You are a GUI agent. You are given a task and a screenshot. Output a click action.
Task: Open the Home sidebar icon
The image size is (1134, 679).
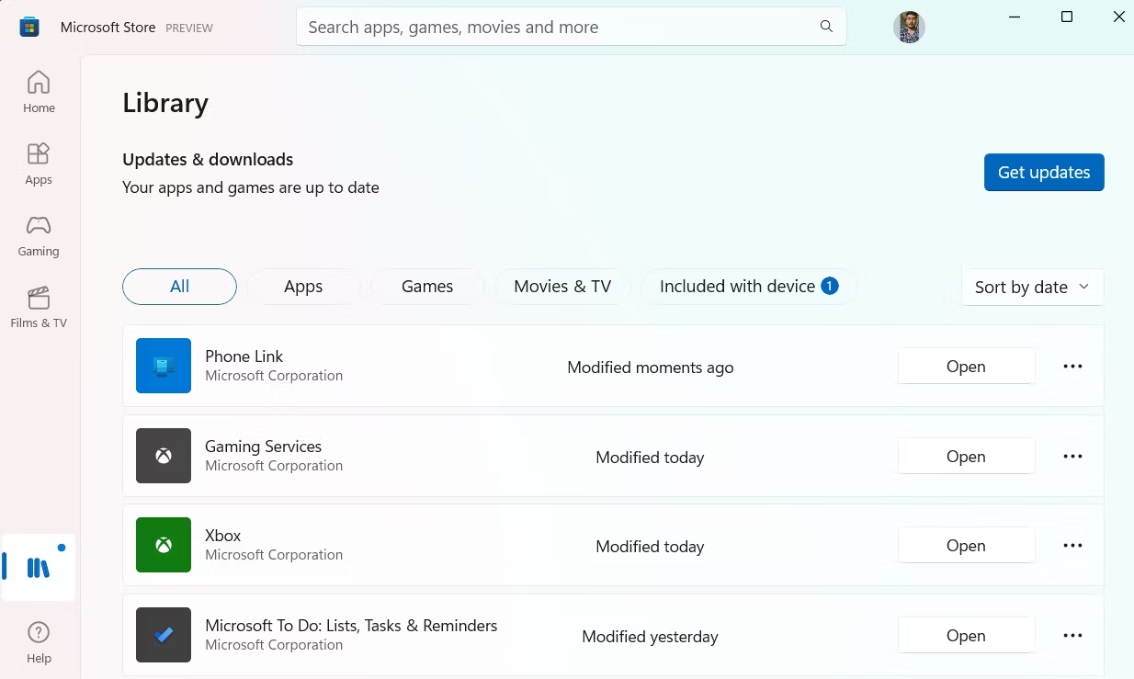click(x=39, y=92)
